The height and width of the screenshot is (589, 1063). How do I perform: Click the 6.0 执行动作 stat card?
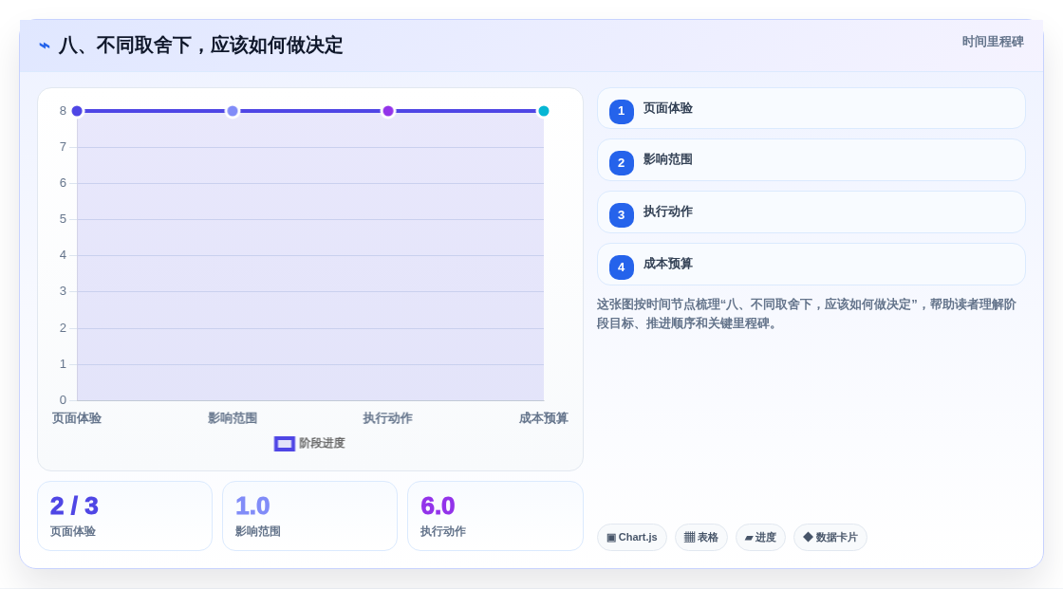point(494,516)
